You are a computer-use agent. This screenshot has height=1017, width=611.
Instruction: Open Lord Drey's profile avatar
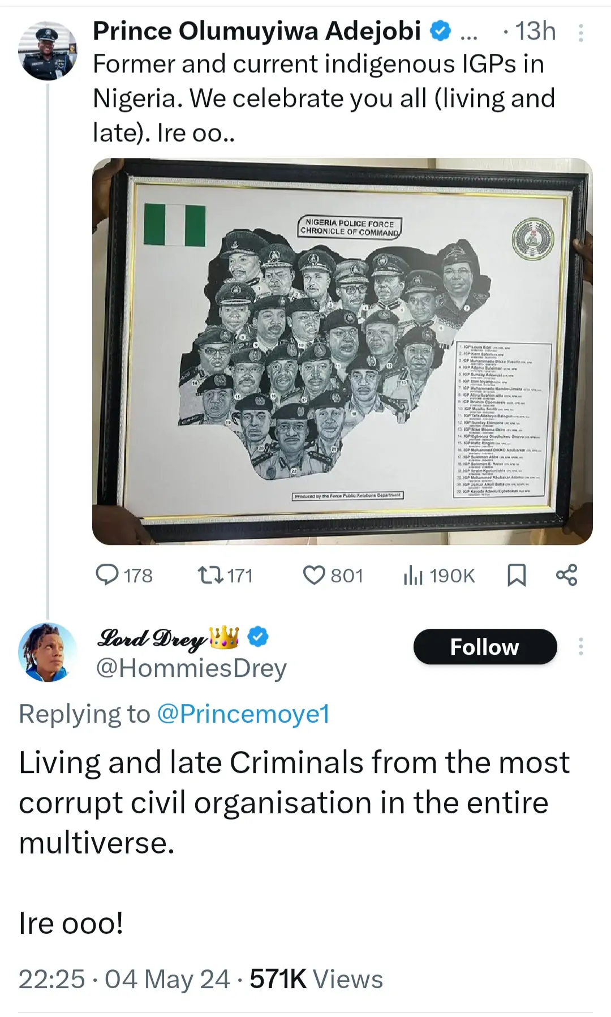tap(47, 652)
